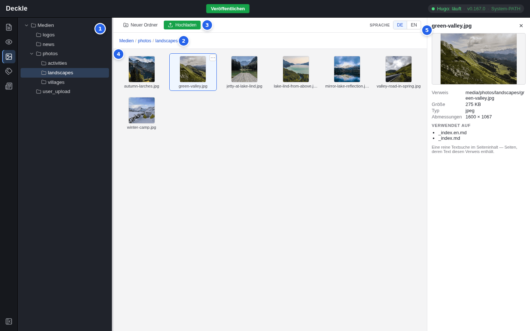Select the green-valley.jpg thumbnail
The height and width of the screenshot is (331, 530).
click(193, 69)
